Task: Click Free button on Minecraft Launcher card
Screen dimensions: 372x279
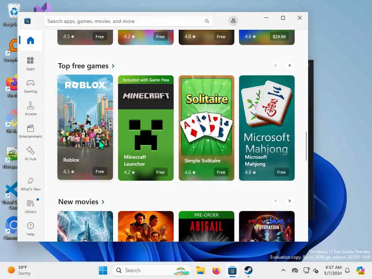Action: pos(160,172)
